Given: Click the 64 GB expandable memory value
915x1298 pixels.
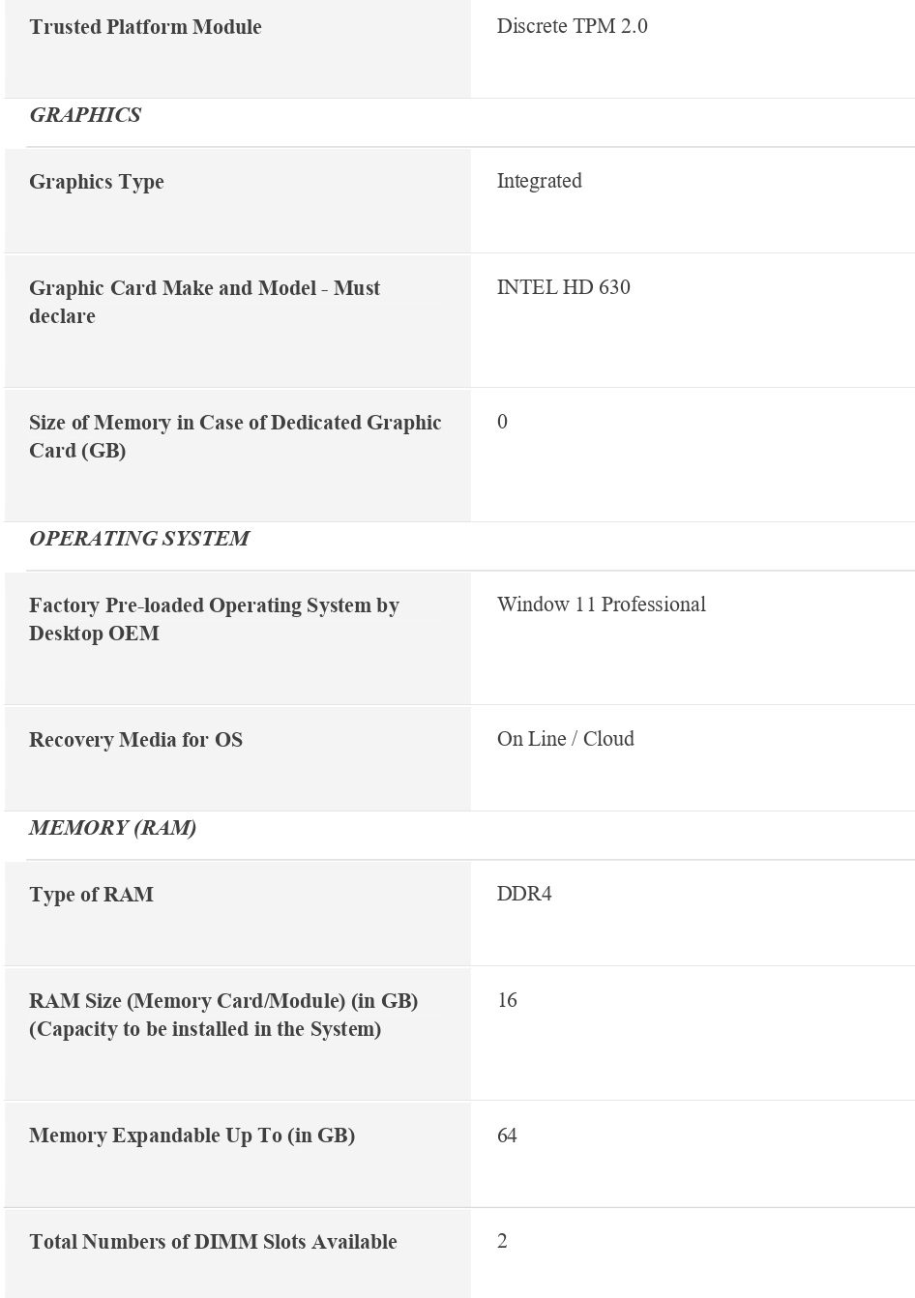Looking at the screenshot, I should pyautogui.click(x=507, y=1136).
